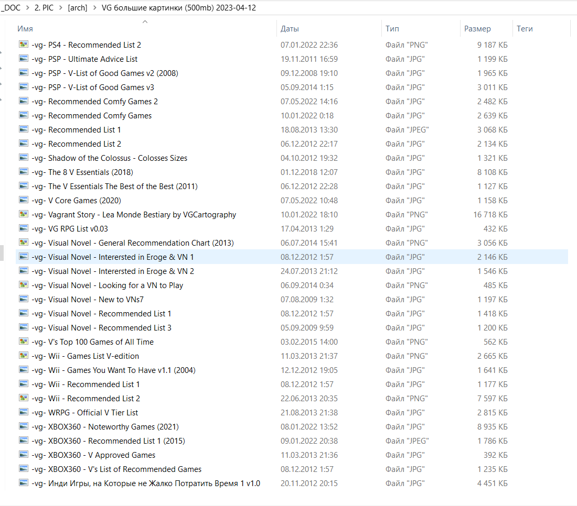Click icon of Intersted in Eroge & VN 1

[24, 257]
